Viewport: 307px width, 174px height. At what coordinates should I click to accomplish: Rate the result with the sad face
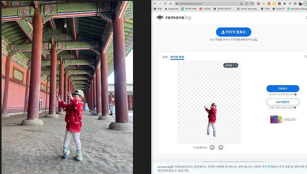221,148
